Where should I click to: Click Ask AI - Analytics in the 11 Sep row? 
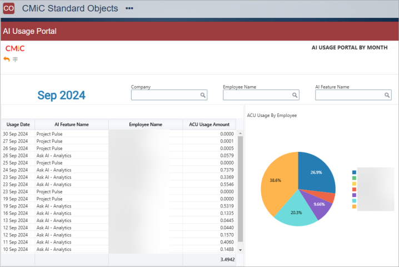54,242
